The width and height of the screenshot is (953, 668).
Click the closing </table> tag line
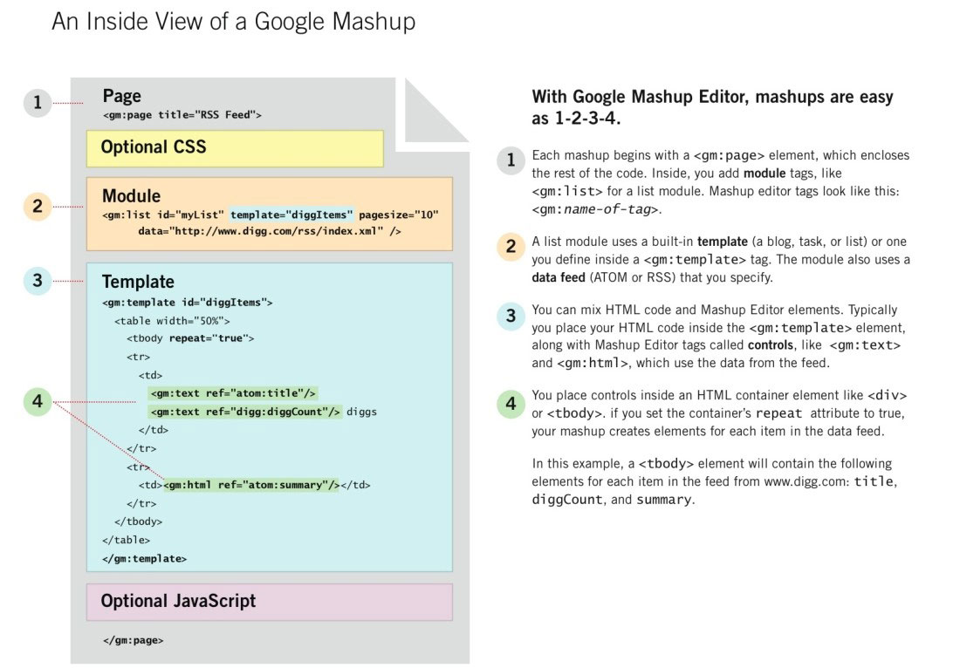click(x=127, y=540)
